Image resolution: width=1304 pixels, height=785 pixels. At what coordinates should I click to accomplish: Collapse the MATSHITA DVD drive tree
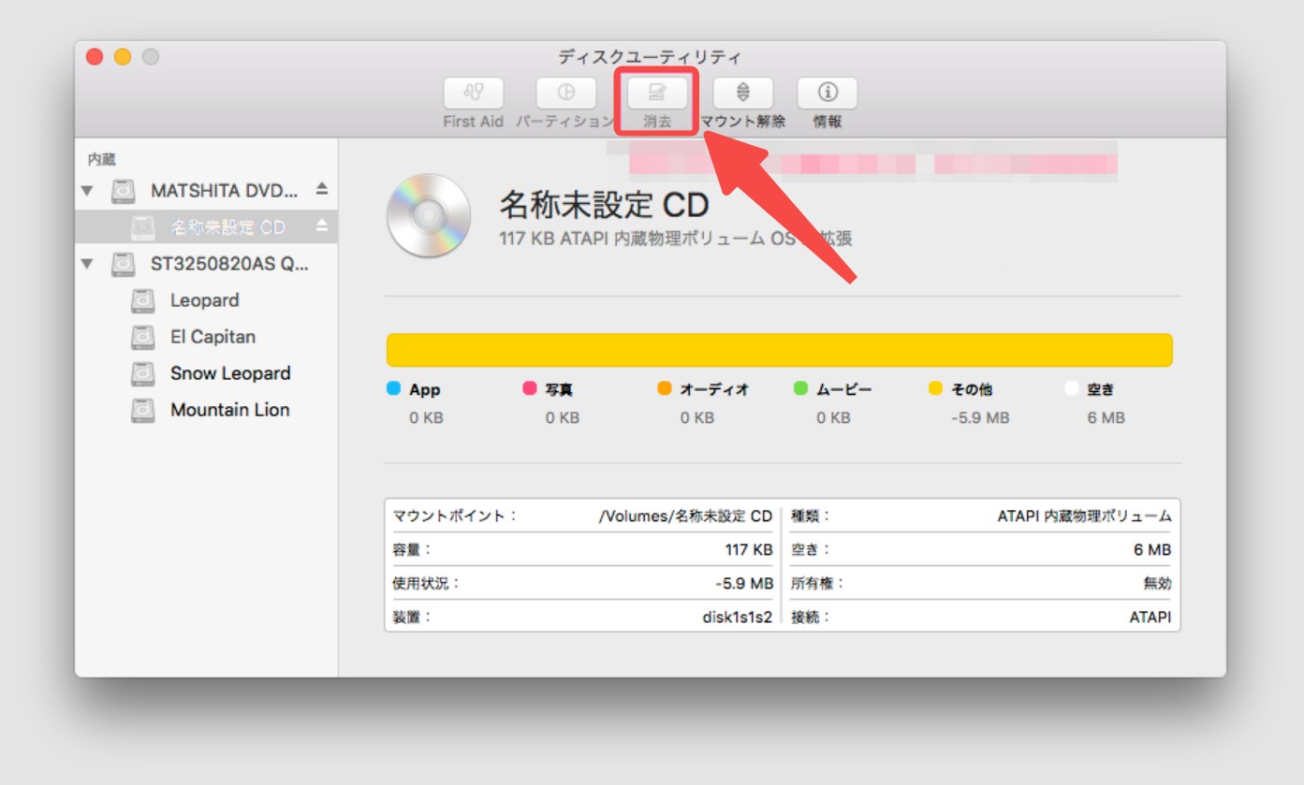coord(87,191)
